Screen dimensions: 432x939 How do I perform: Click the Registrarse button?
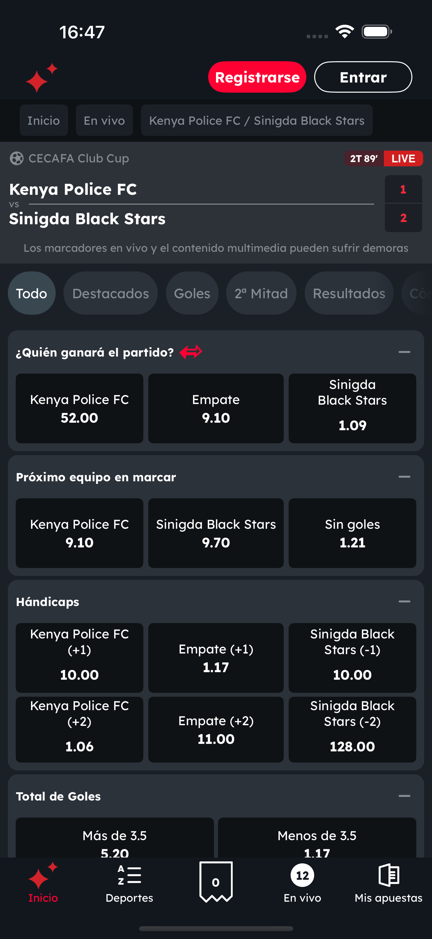(257, 77)
